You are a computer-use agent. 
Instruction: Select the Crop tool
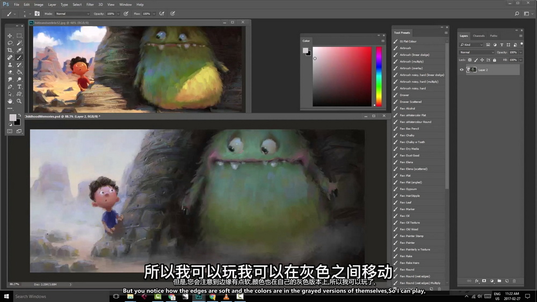tap(10, 50)
